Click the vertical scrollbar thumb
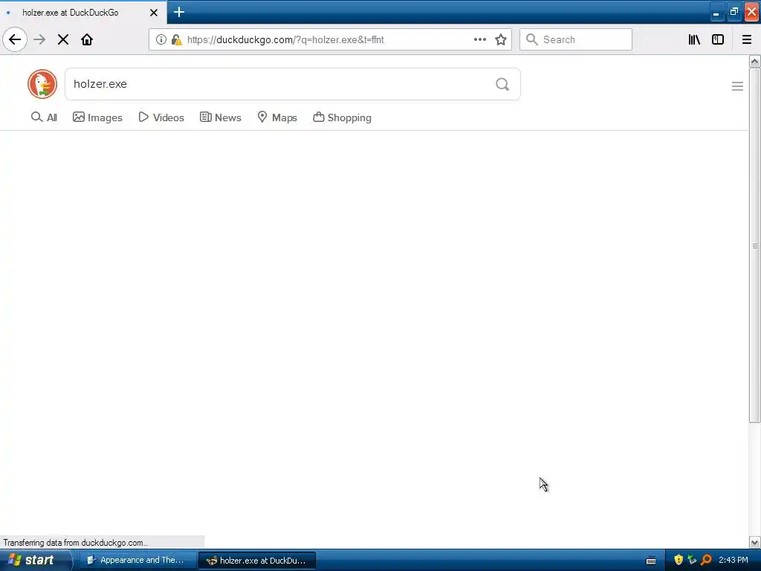The image size is (761, 571). [x=755, y=245]
